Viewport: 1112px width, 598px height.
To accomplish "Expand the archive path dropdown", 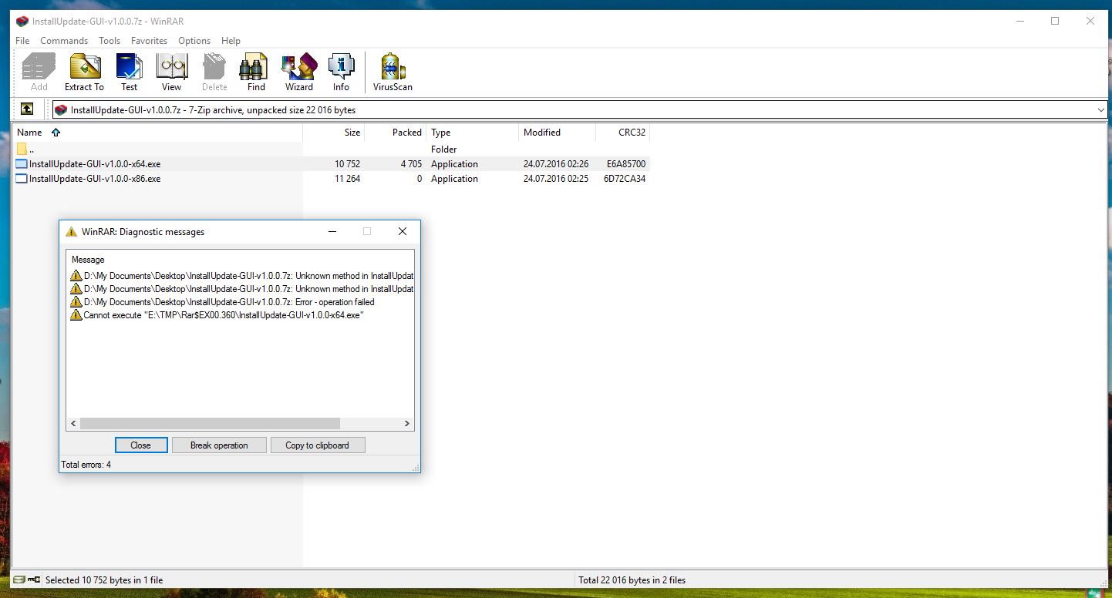I will pos(1100,110).
